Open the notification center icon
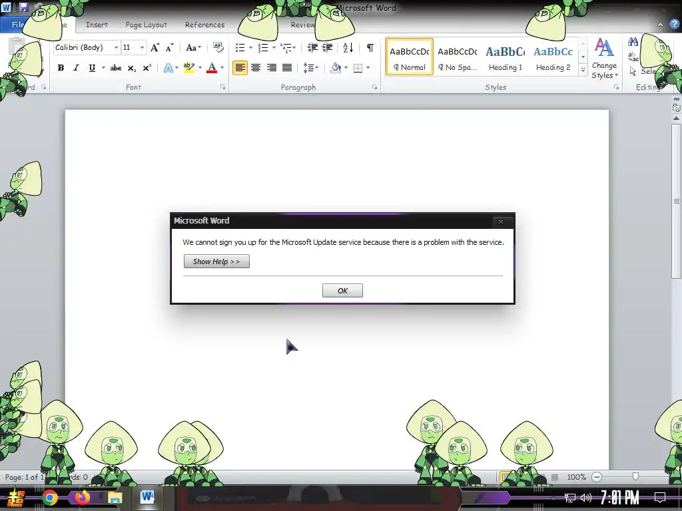 click(660, 498)
